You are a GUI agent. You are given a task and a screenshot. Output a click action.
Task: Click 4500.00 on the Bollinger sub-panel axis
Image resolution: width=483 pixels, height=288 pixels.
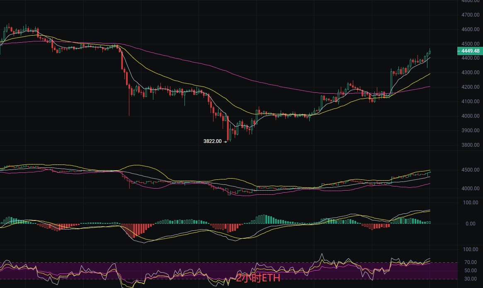(471, 170)
